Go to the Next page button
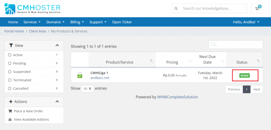Screen dimensions: 271x130 [257, 89]
